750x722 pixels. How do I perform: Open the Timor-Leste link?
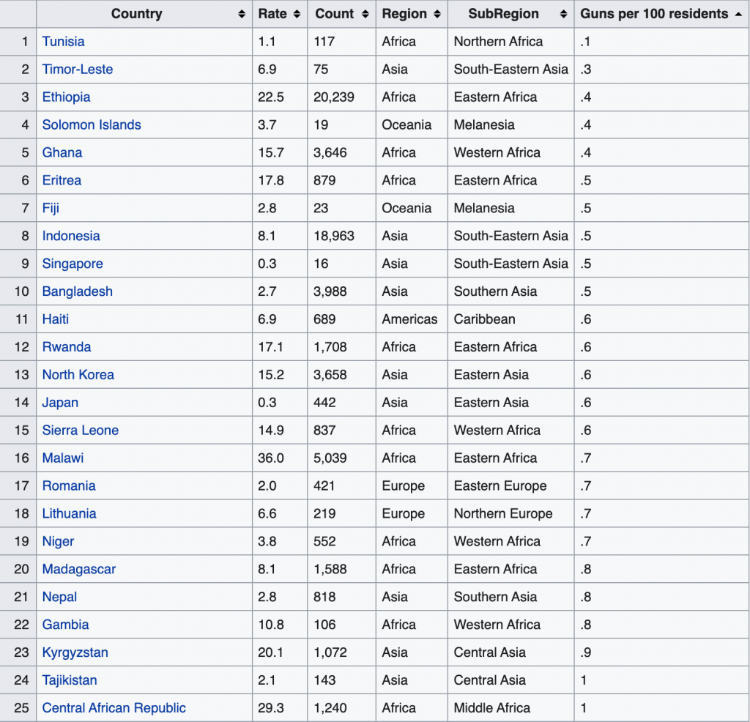(x=77, y=70)
